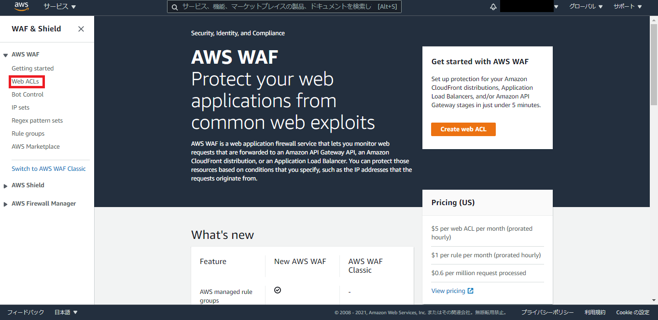Switch to AWS WAF Classic
This screenshot has height=320, width=658.
point(49,169)
